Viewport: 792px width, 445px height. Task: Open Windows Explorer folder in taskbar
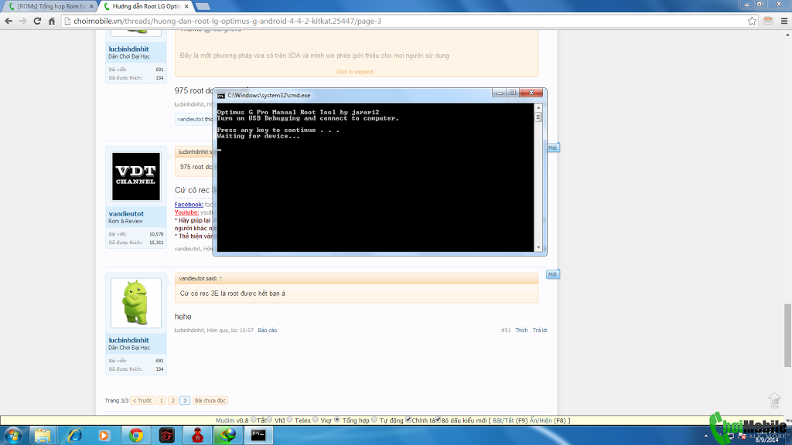coord(43,435)
